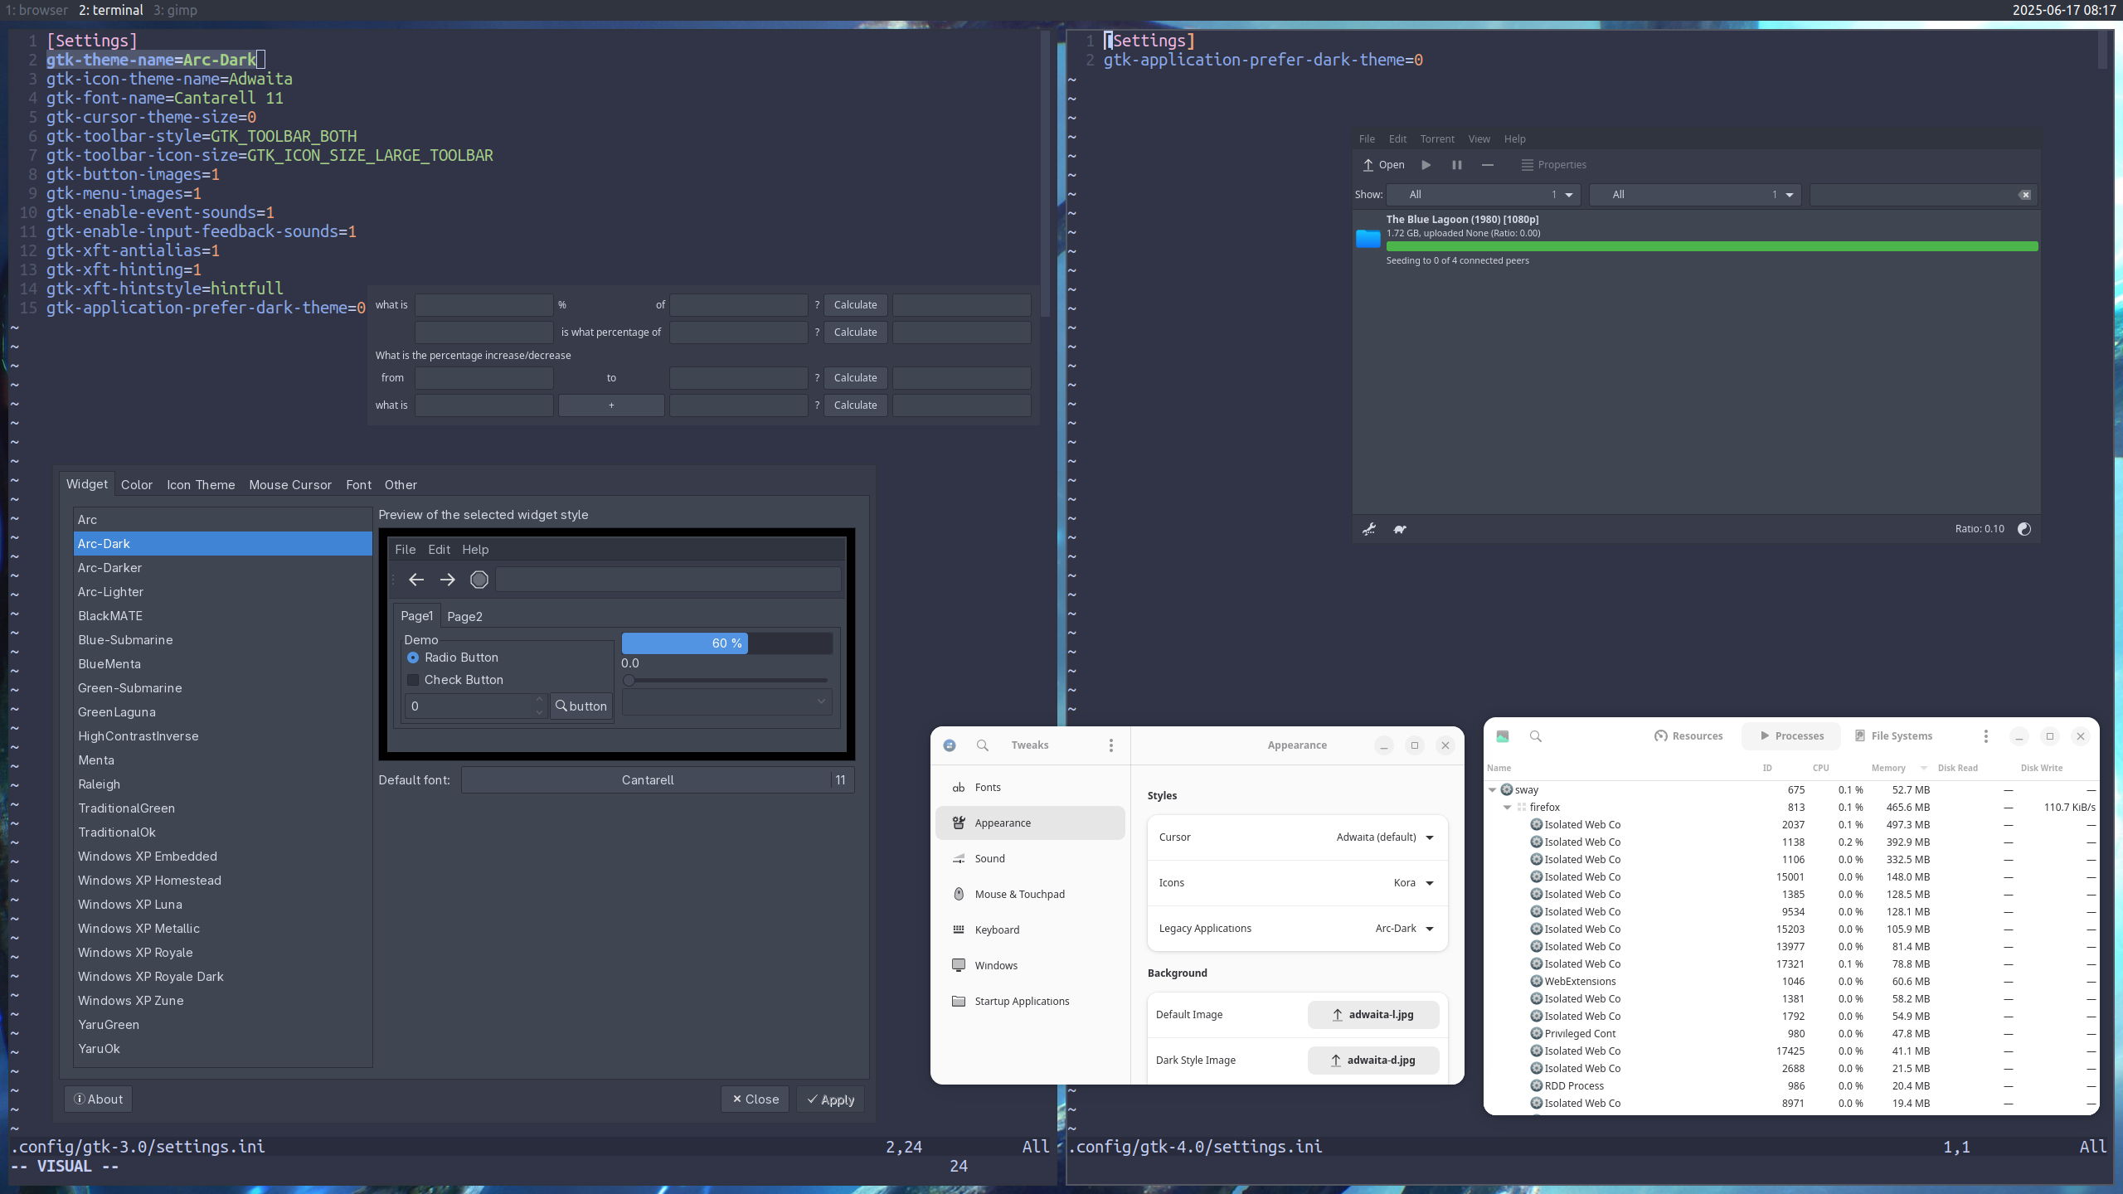Image resolution: width=2123 pixels, height=1194 pixels.
Task: Click the System Monitor image icon
Action: [x=1502, y=736]
